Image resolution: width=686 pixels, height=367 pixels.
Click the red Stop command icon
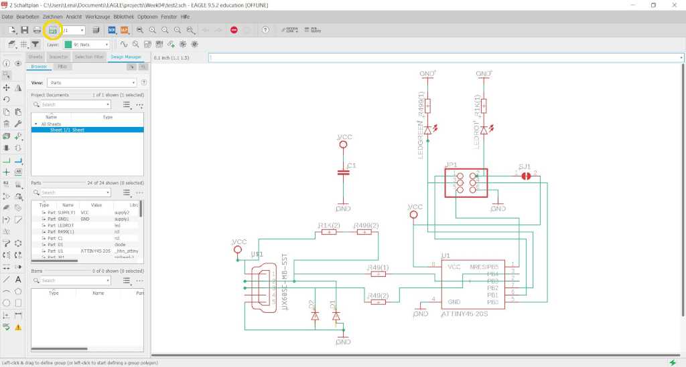point(234,30)
